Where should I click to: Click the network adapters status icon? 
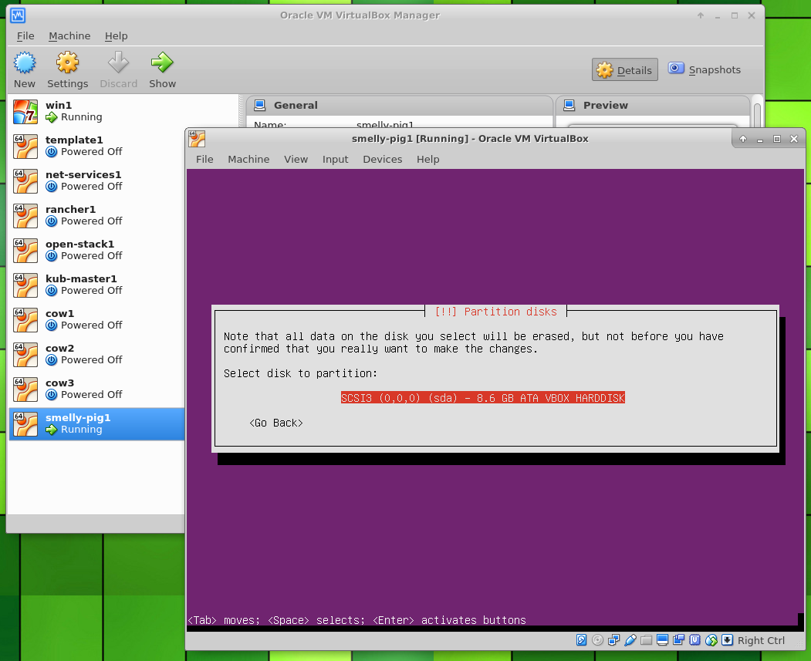(x=614, y=640)
